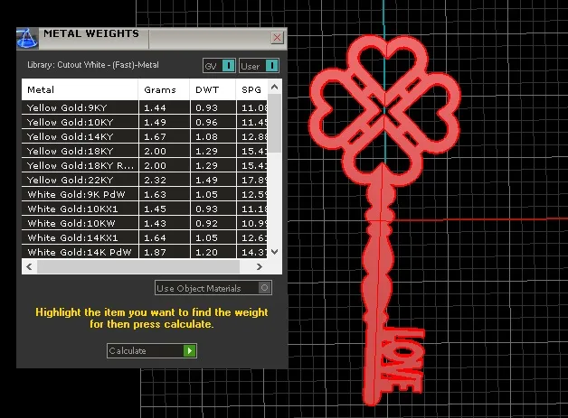Click the table scroll right arrow
This screenshot has width=568, height=418.
[x=259, y=267]
